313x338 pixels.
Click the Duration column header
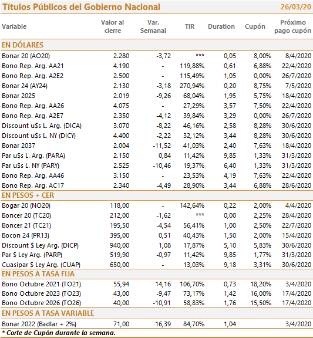(221, 26)
